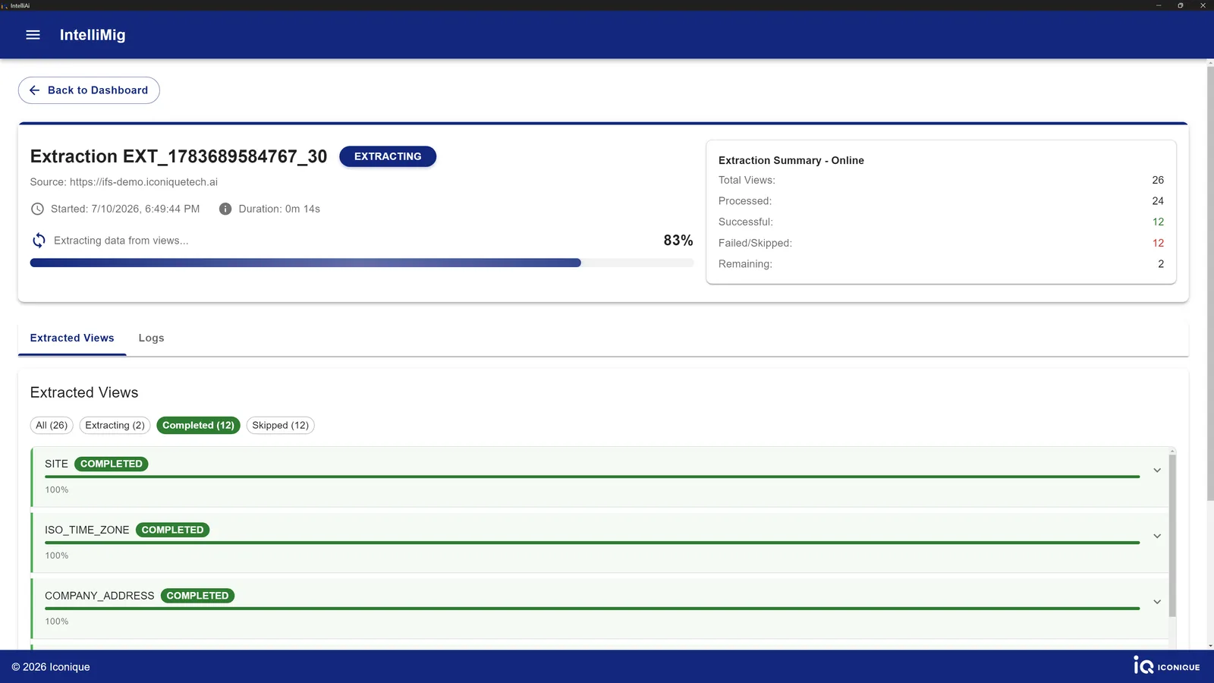Filter views by All (26)
1214x683 pixels.
point(52,425)
